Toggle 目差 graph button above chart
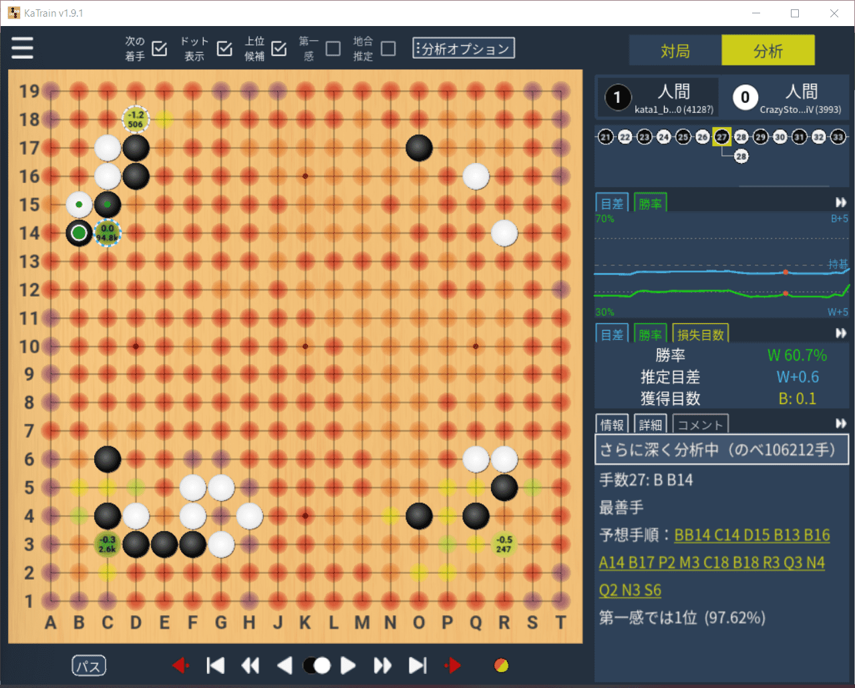This screenshot has width=855, height=688. point(613,203)
